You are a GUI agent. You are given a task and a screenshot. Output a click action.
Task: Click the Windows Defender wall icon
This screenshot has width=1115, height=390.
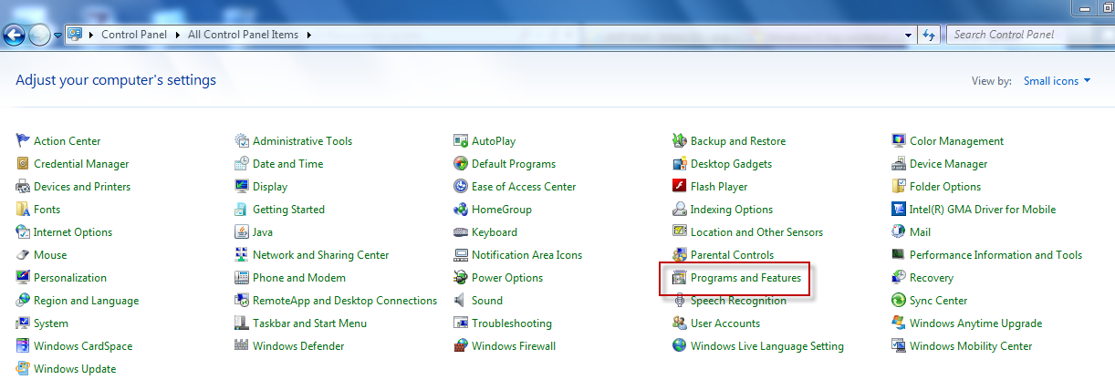tap(242, 345)
